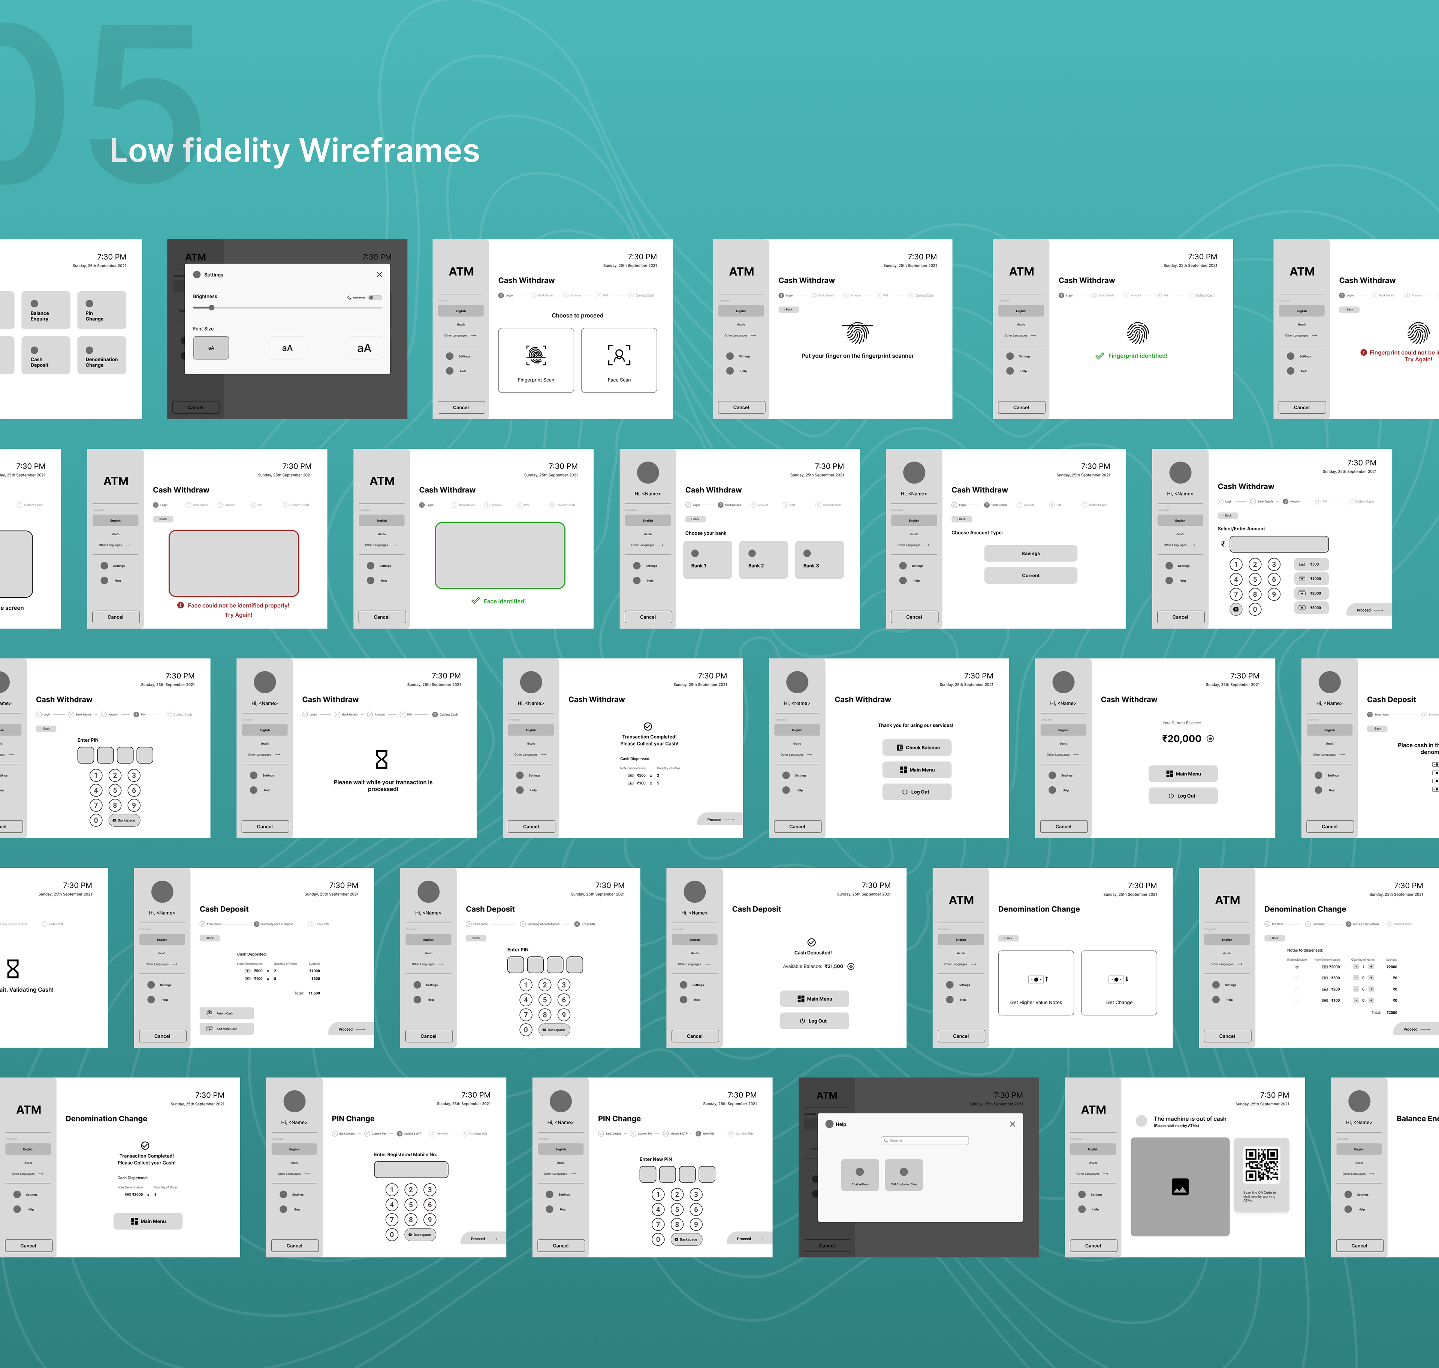Open Chat with us in Help dialog
Image resolution: width=1439 pixels, height=1368 pixels.
[x=859, y=1175]
